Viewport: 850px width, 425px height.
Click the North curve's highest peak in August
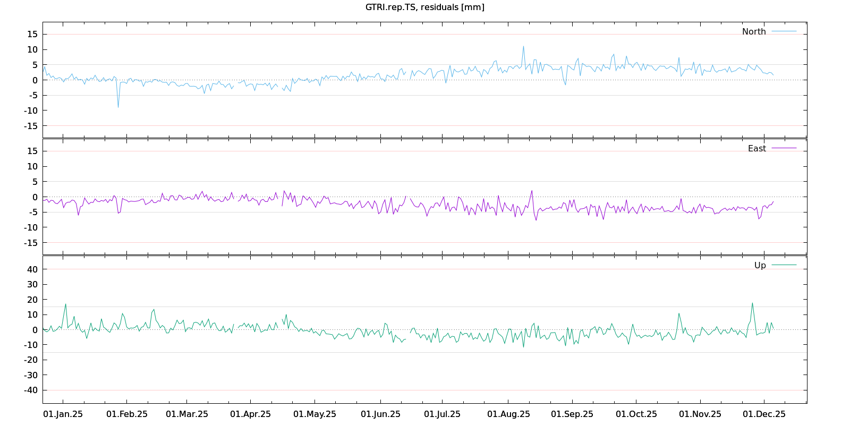tap(523, 46)
